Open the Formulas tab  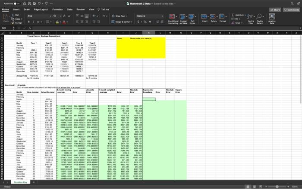coord(57,9)
